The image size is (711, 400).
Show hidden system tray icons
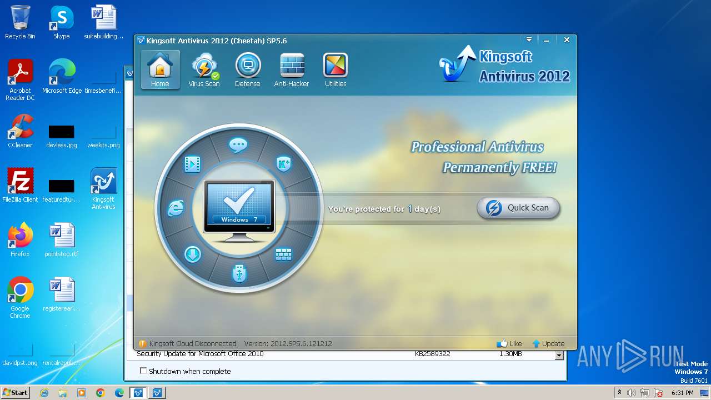(x=620, y=393)
